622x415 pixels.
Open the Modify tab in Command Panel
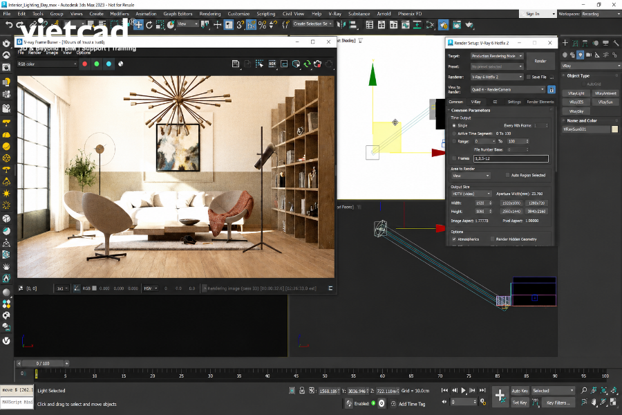[575, 43]
